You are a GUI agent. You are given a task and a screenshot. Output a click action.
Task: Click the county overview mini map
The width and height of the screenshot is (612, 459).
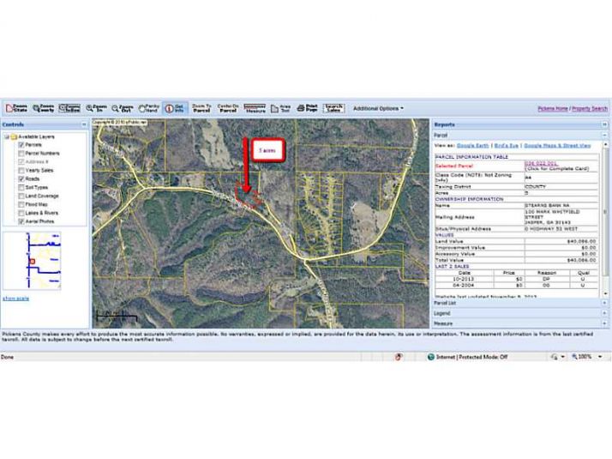(x=32, y=261)
